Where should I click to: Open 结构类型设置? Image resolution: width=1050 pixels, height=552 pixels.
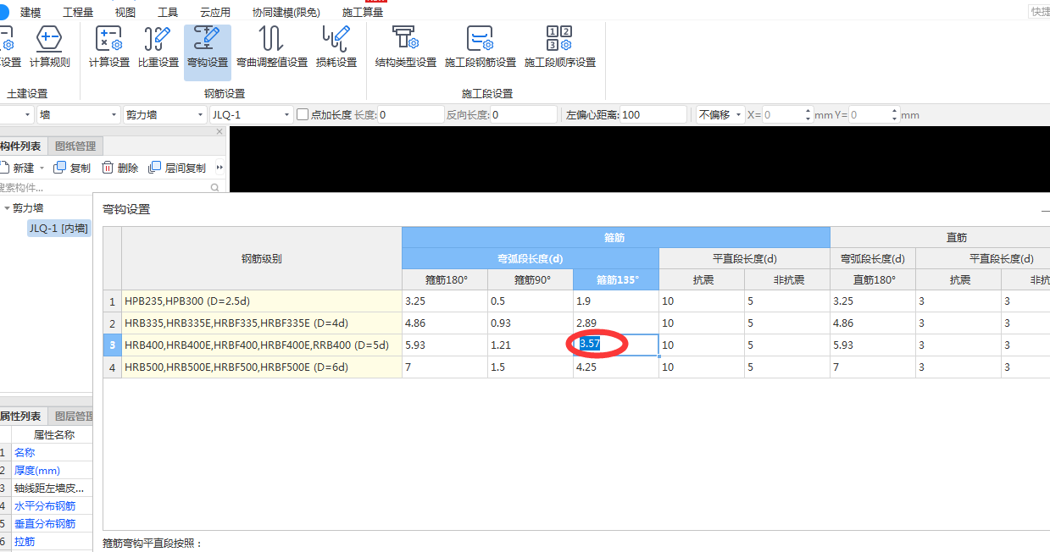(406, 47)
